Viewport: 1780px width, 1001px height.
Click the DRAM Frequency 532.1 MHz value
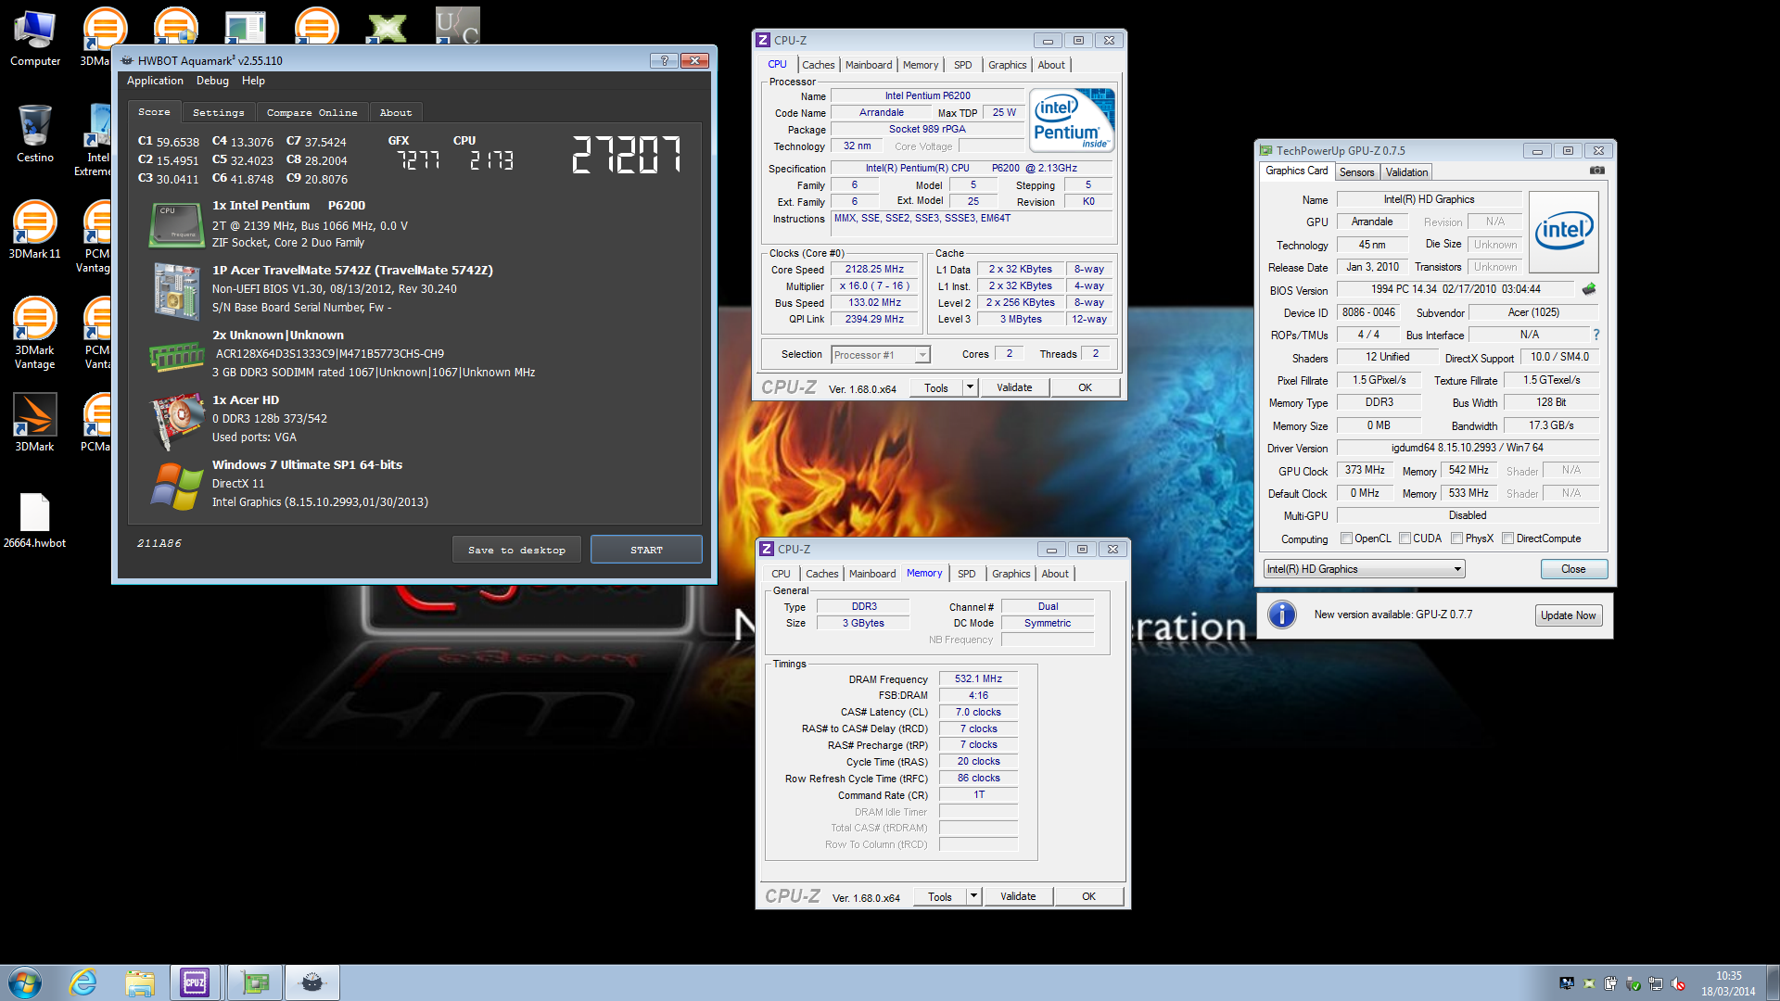coord(978,678)
